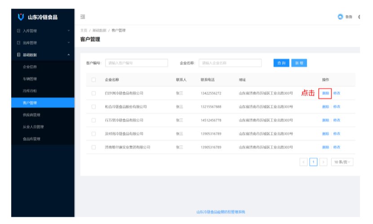Click the 基础数据 document icon

(18, 55)
